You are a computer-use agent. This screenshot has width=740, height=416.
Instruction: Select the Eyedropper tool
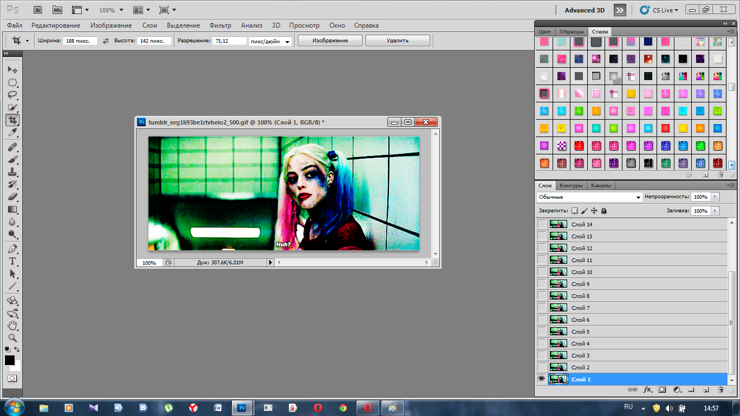pyautogui.click(x=12, y=133)
